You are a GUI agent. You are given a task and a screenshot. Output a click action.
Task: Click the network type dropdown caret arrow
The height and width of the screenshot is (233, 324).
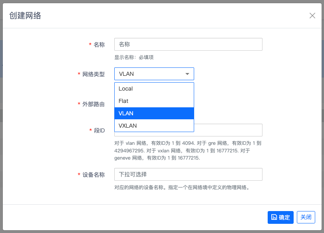point(187,74)
